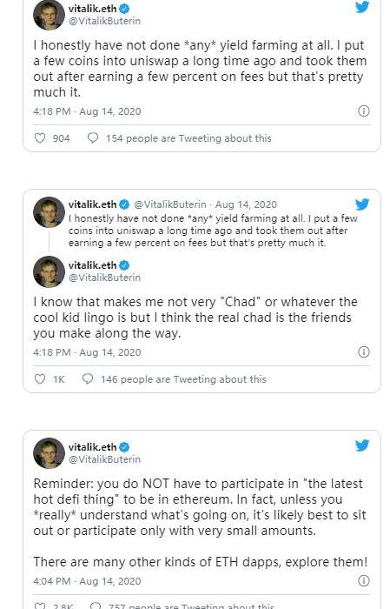Click reply bubble beside 154 people Tweeting
Screen dimensions: 390x609
93,137
